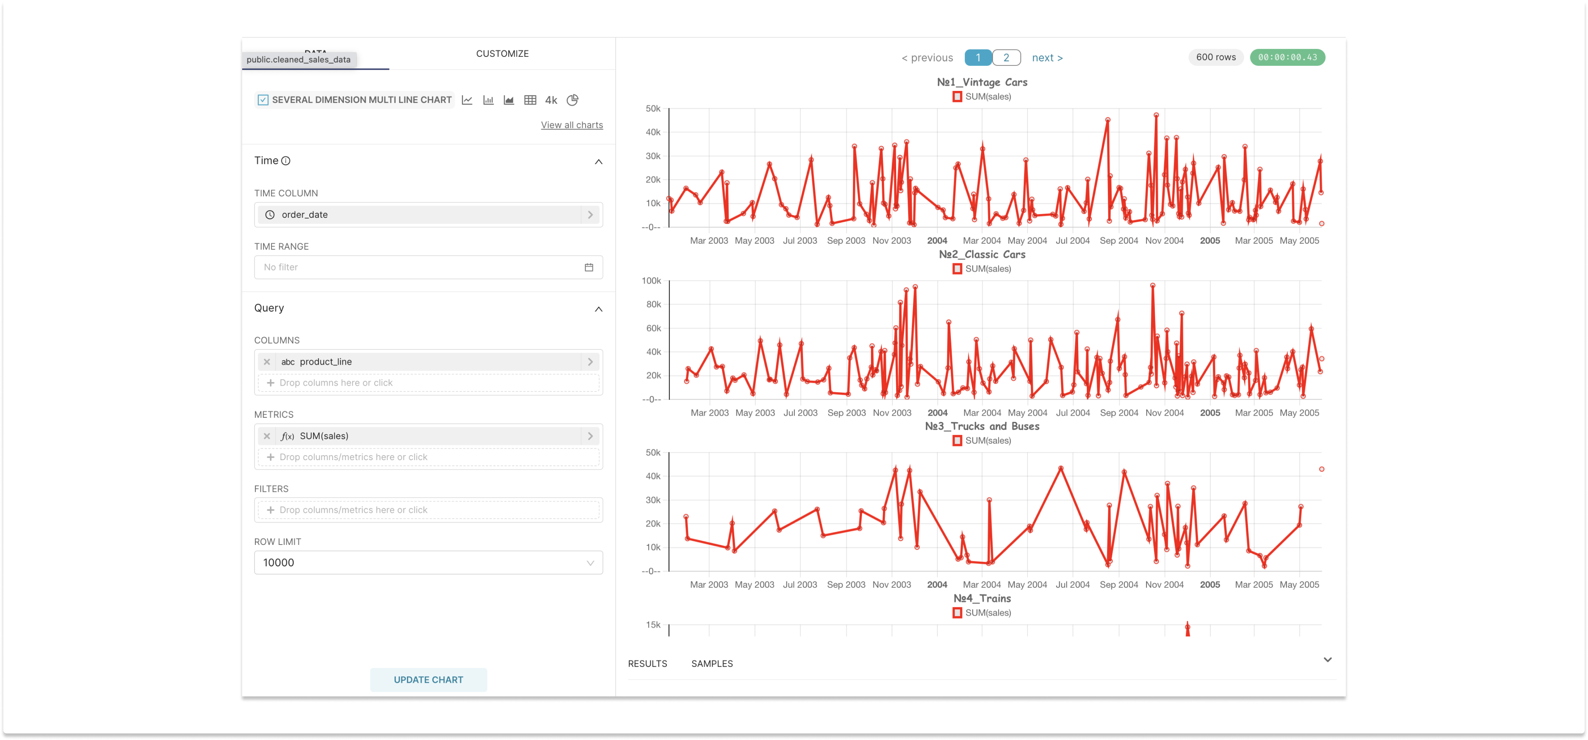Remove the product_line column
This screenshot has height=740, width=1588.
click(x=267, y=362)
